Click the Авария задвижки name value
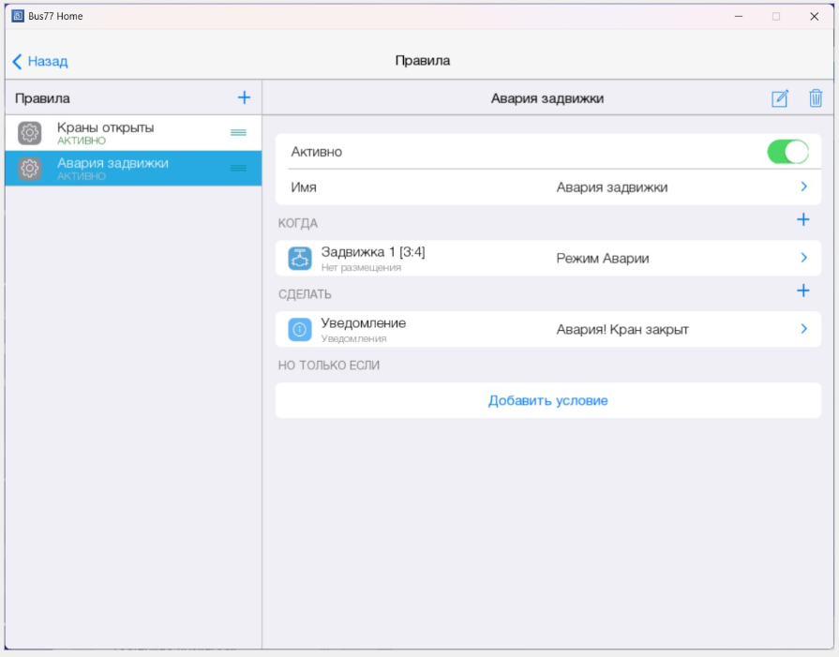 click(x=611, y=187)
